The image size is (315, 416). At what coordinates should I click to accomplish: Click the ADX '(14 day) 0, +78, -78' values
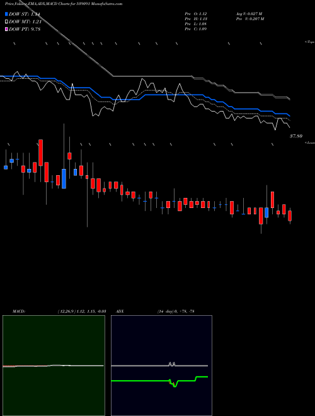(x=176, y=311)
